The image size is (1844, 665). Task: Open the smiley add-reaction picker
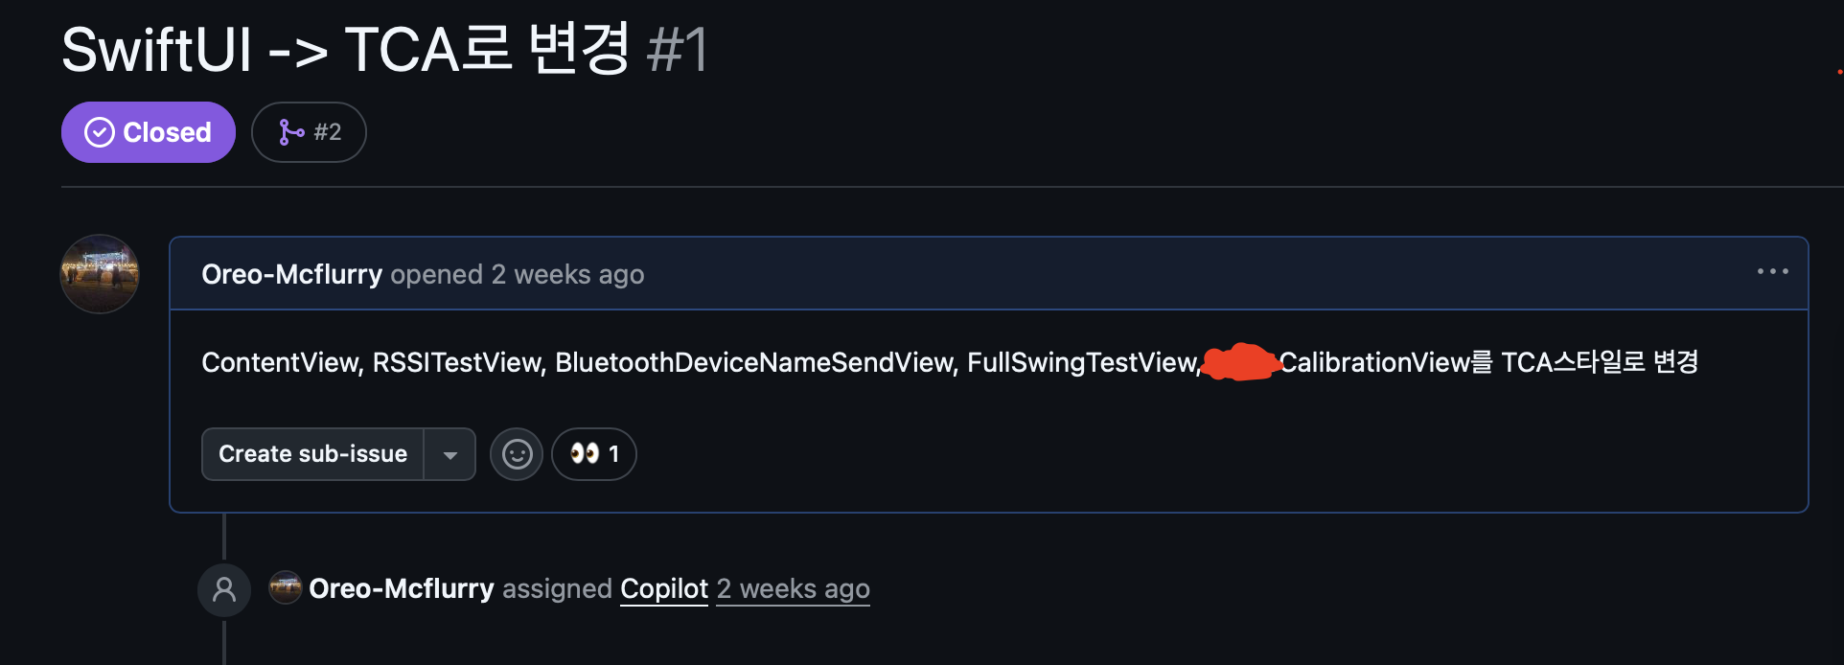coord(517,454)
